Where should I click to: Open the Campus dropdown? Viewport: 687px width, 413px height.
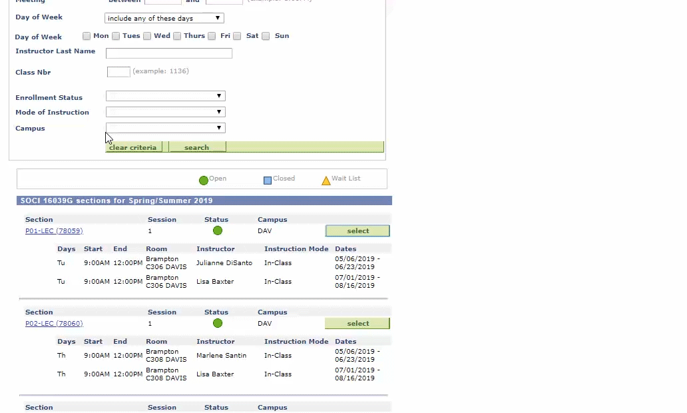[166, 128]
